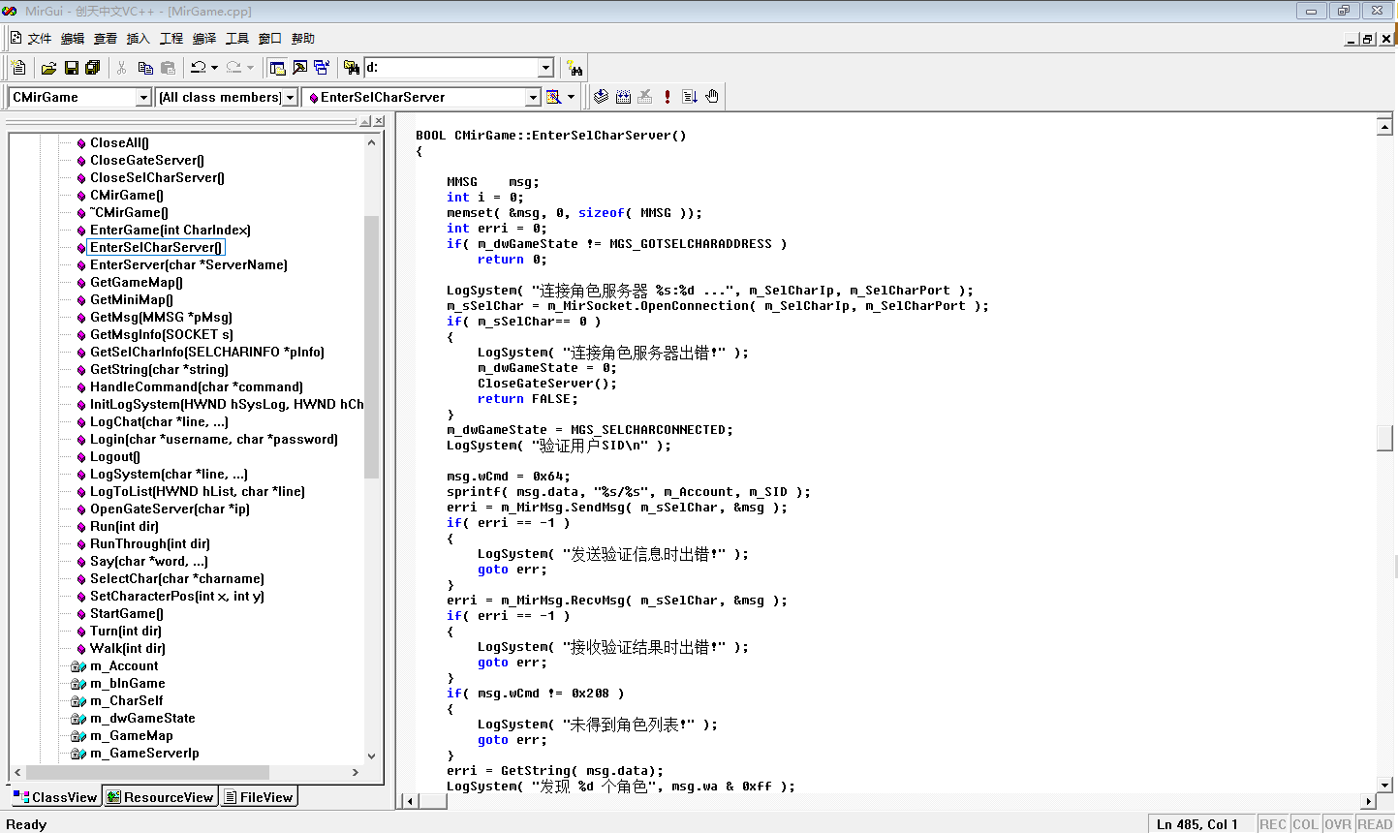Click class tree scrollbar up arrow
Screen dimensions: 1398x833
[371, 142]
